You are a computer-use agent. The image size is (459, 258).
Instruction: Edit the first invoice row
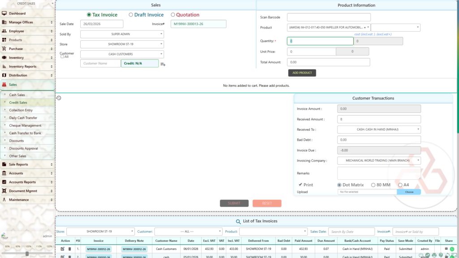(63, 249)
